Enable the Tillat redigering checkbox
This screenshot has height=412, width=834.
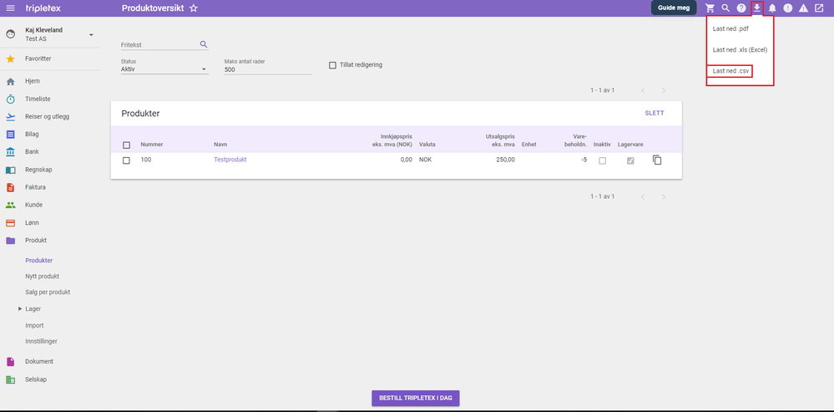tap(332, 65)
